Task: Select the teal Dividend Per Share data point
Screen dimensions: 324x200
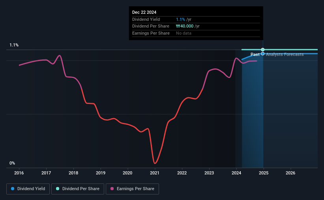Action: coord(262,50)
